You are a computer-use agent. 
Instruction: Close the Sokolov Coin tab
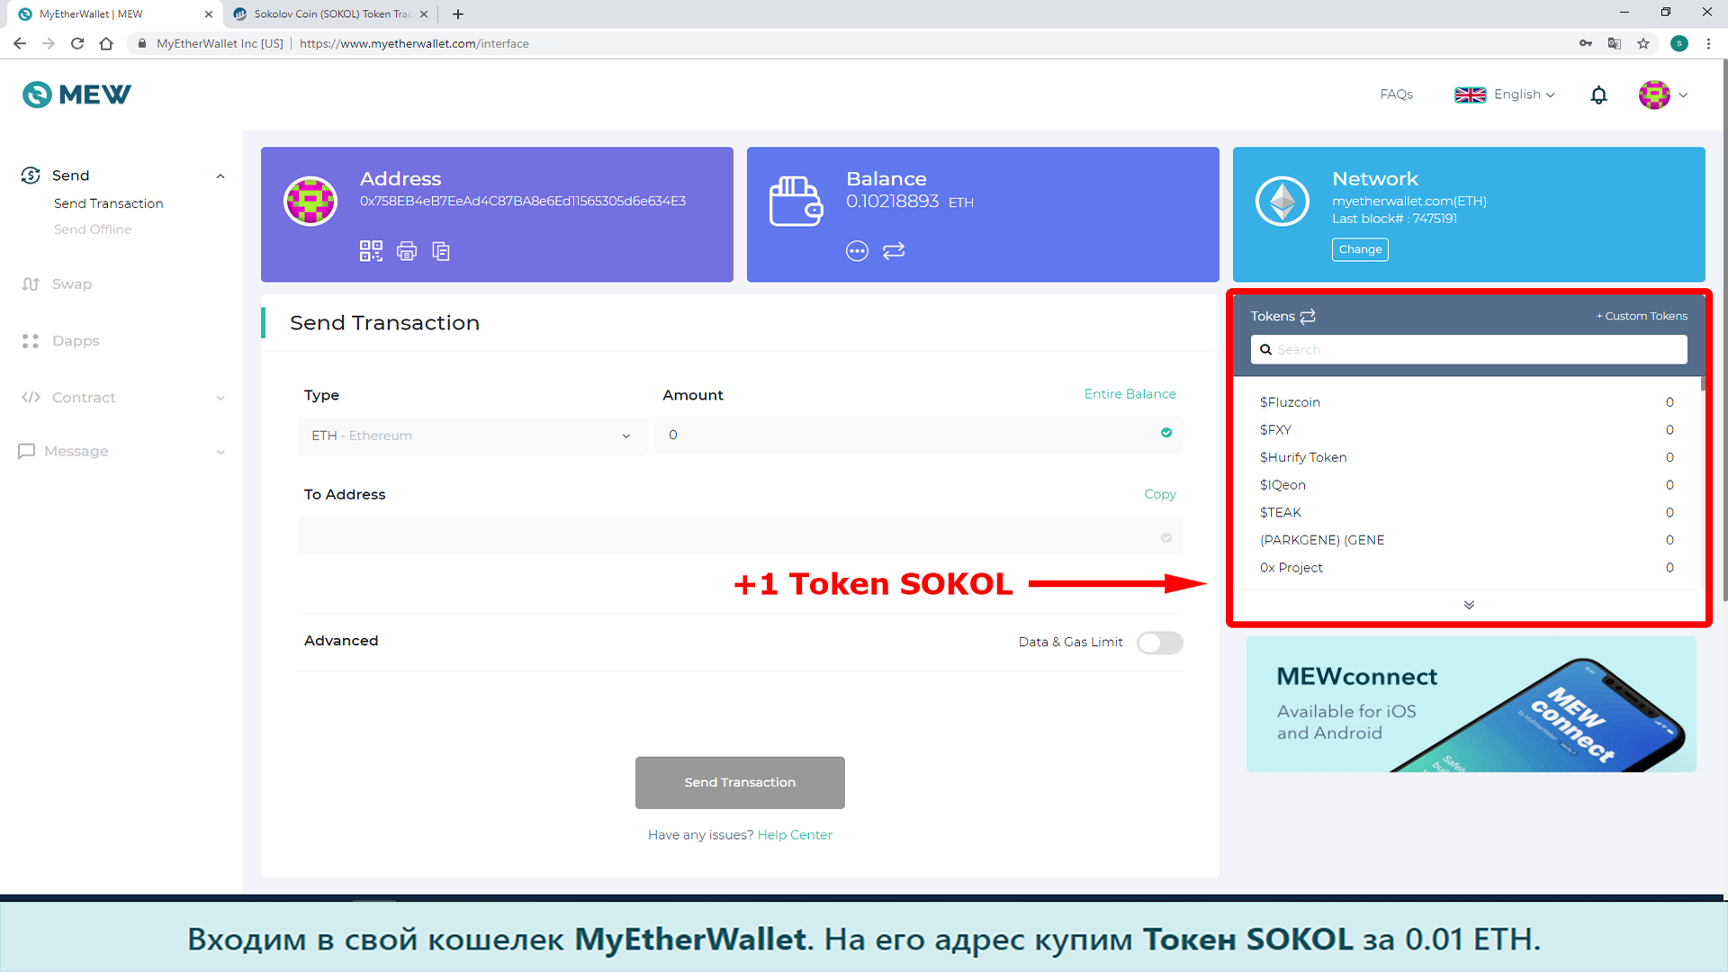424,13
